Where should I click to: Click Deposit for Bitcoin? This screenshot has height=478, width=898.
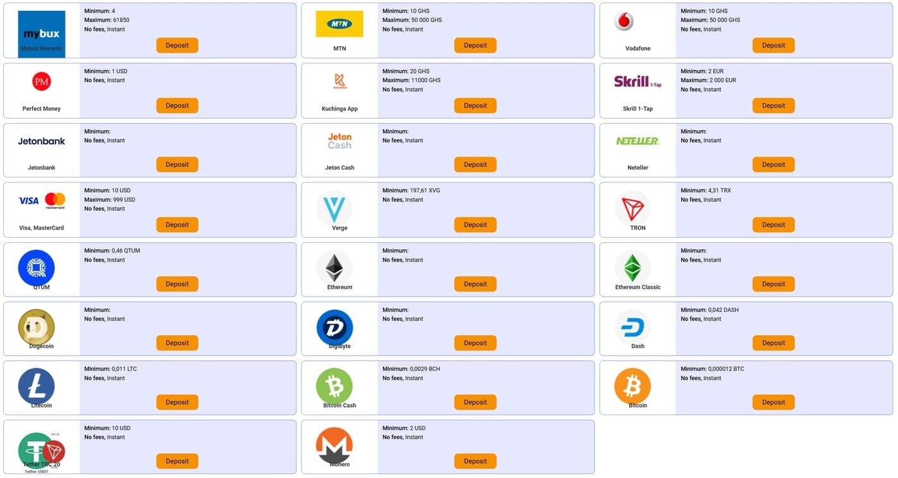tap(773, 402)
